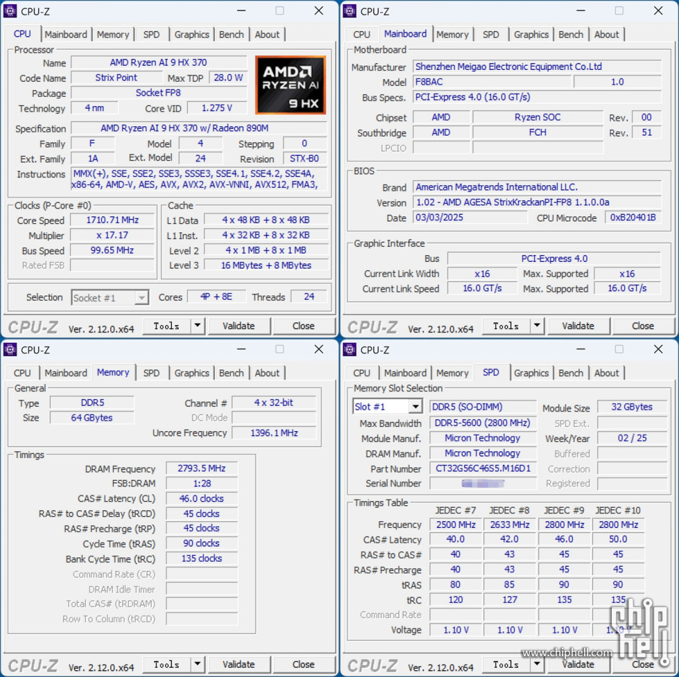This screenshot has width=679, height=677.
Task: Click CPU-Z app icon in SPD window title bar
Action: [349, 349]
